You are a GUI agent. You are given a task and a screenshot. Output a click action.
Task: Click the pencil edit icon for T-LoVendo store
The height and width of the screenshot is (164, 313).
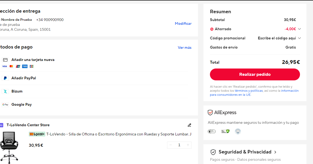(x=189, y=125)
